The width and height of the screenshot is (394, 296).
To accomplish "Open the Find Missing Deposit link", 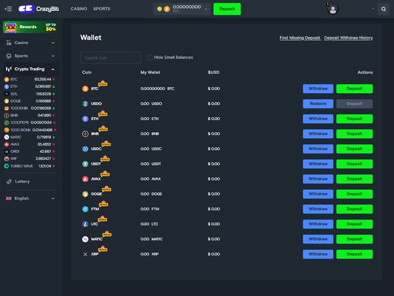I will pos(300,38).
